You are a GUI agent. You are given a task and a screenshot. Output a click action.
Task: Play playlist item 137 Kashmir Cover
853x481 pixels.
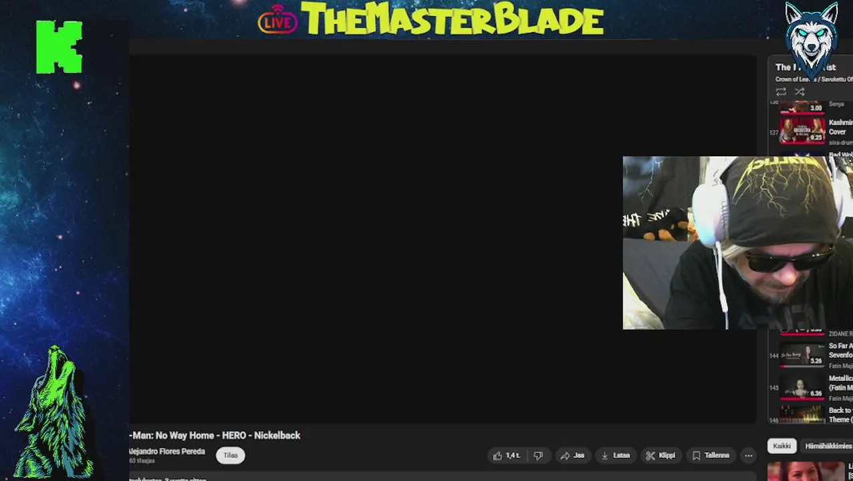pyautogui.click(x=812, y=130)
